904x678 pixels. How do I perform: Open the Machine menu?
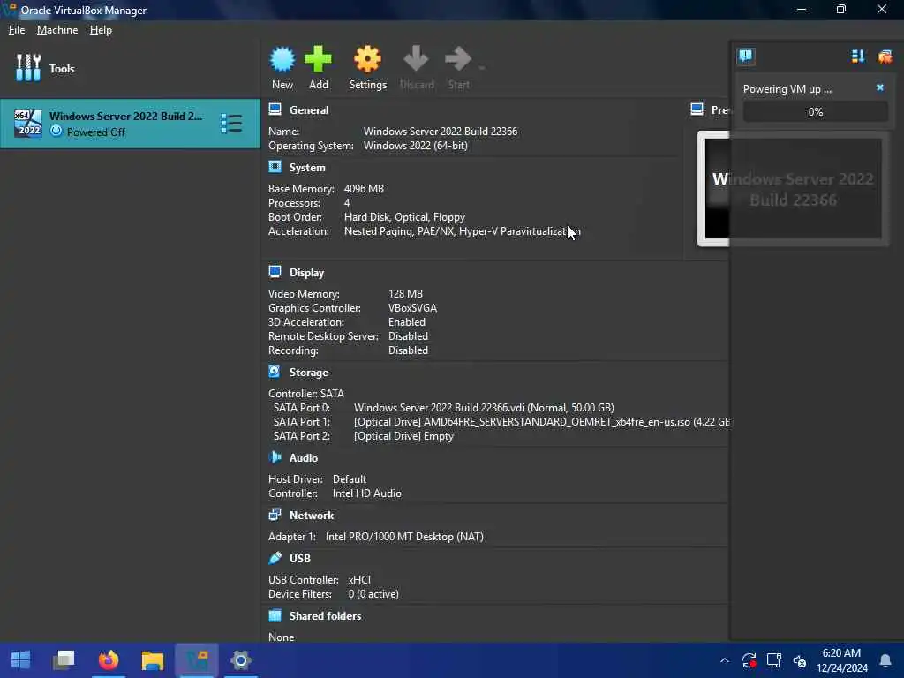57,30
